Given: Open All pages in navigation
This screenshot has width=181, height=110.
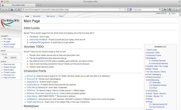Looking at the screenshot, I should pyautogui.click(x=7, y=41).
